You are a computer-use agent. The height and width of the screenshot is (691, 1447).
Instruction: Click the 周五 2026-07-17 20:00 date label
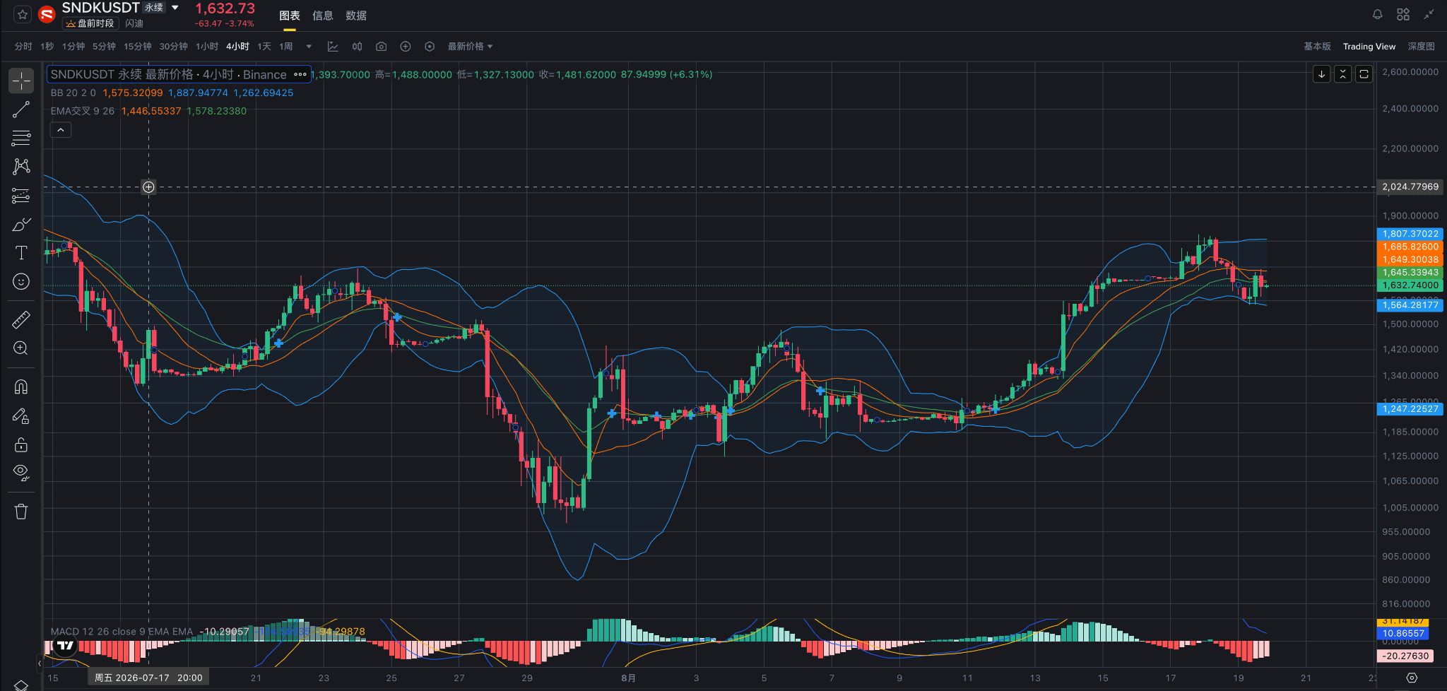[148, 678]
